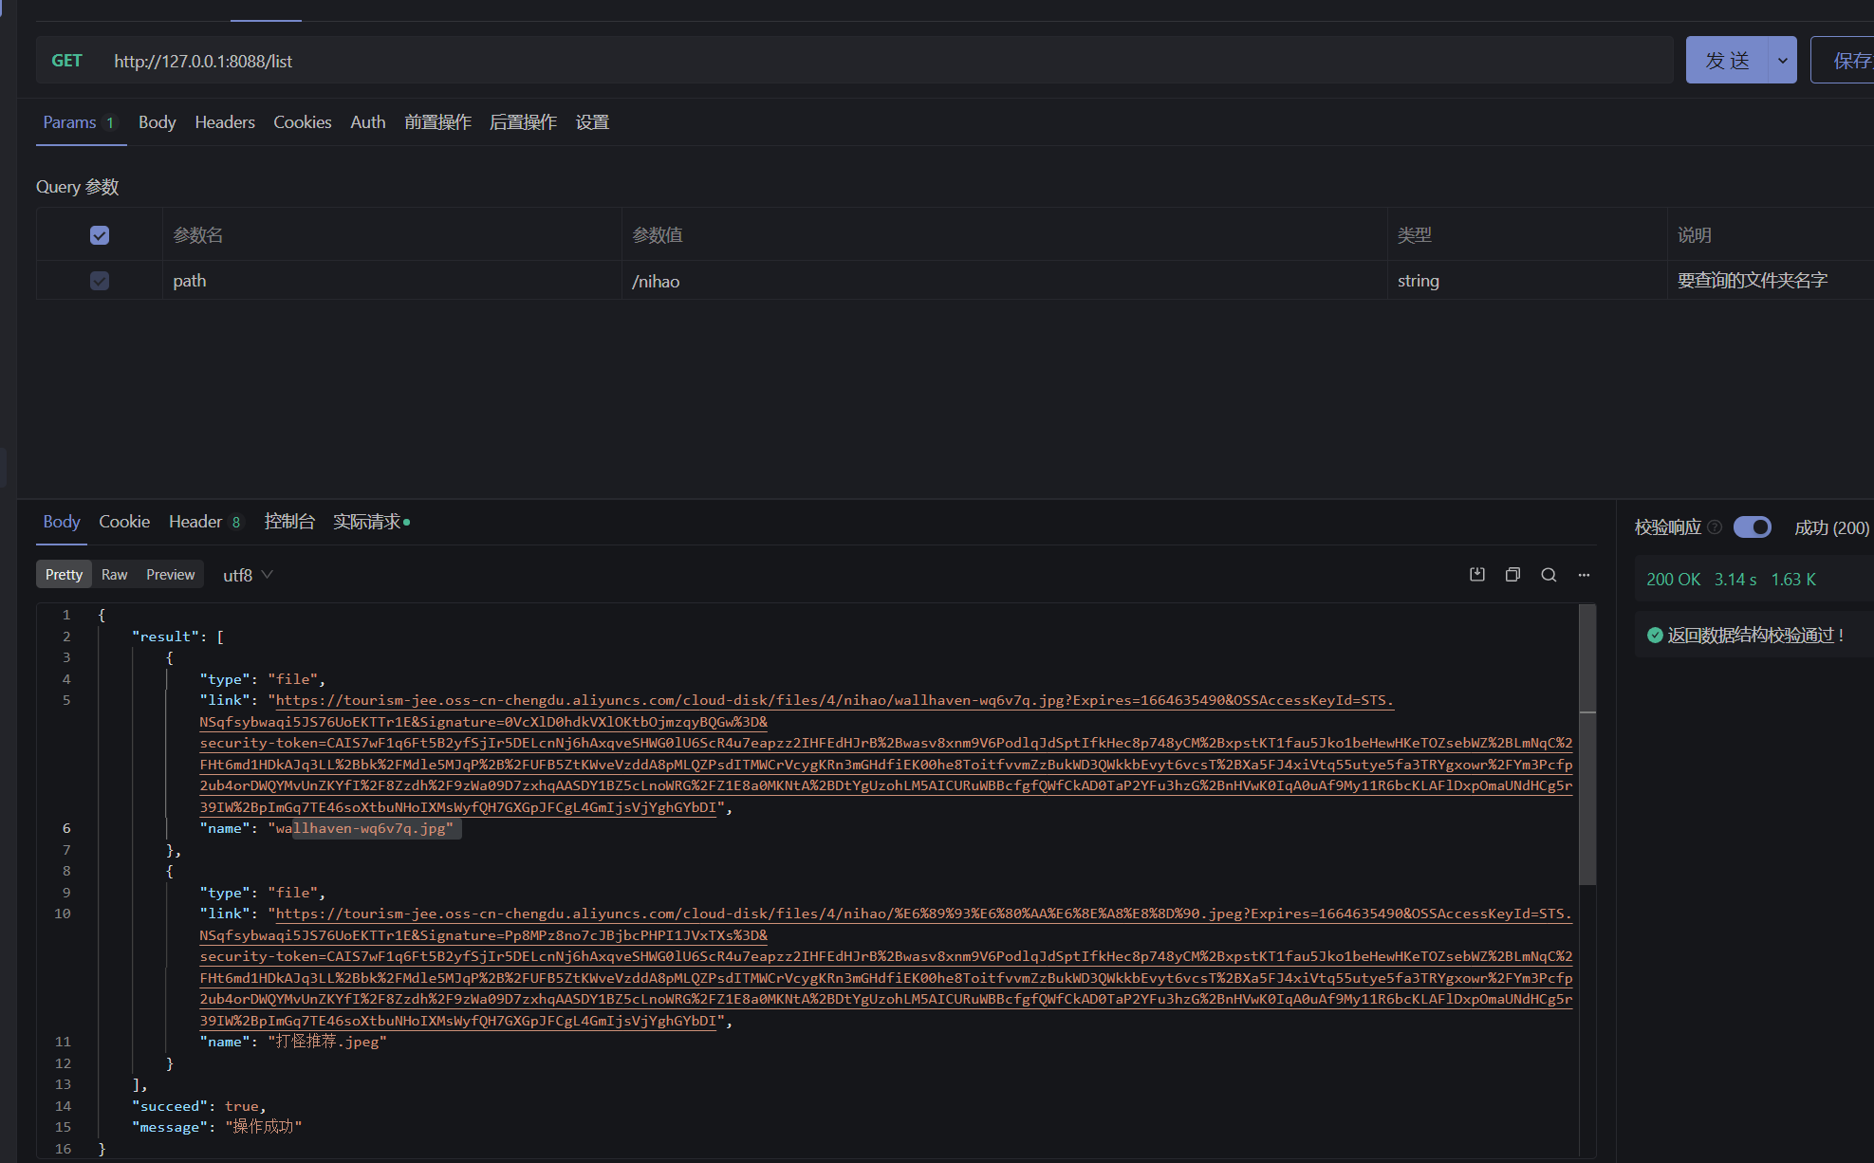
Task: Switch response view to Preview
Action: [x=170, y=574]
